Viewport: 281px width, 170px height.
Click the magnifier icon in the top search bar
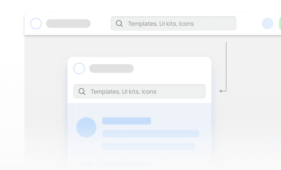[119, 24]
